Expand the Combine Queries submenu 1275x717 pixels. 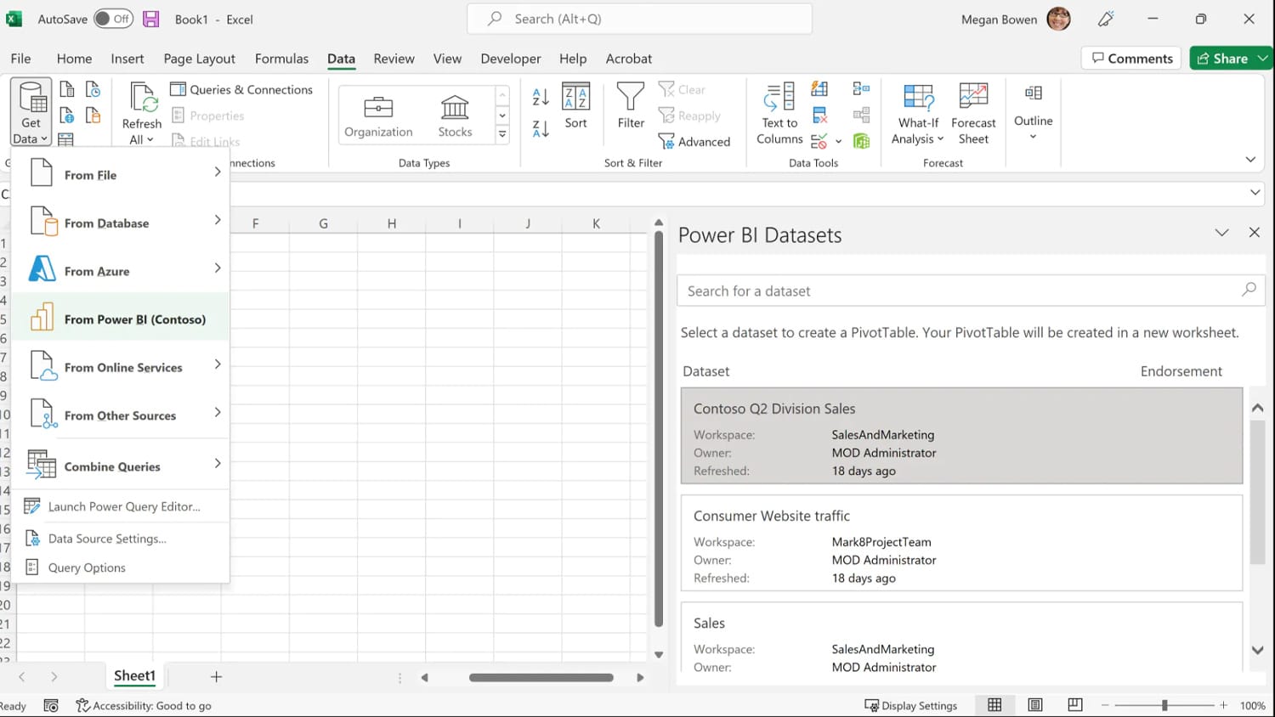coord(122,466)
